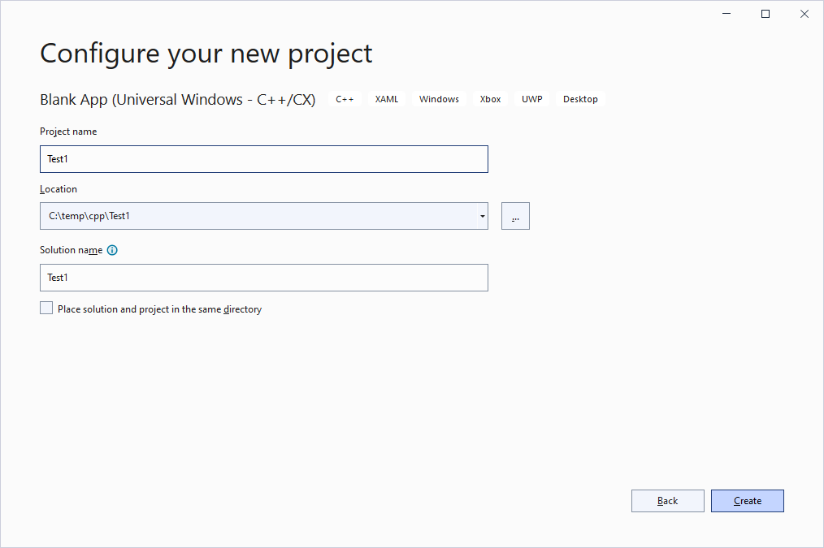
Task: Close the Configure your new project dialog
Action: (804, 14)
